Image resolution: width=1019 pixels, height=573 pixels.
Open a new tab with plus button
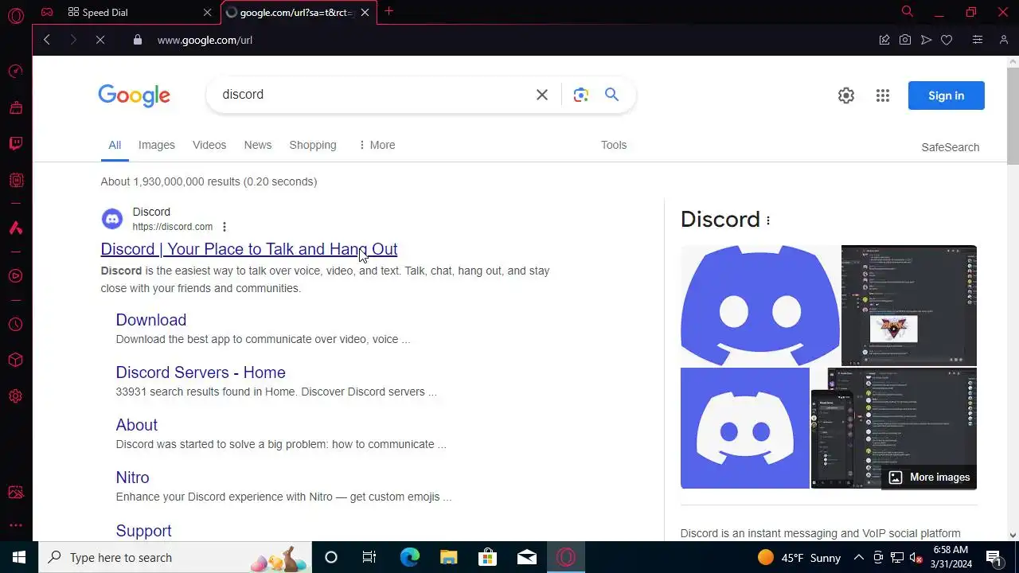389,11
